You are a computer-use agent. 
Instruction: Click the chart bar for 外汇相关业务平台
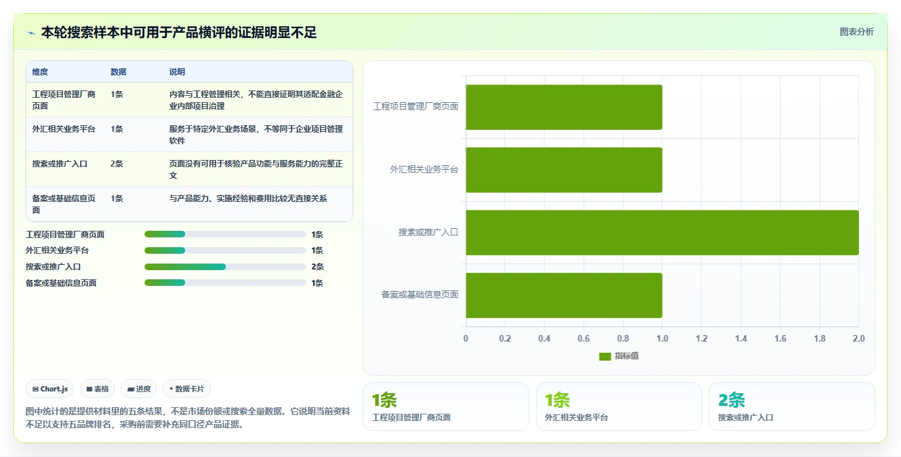564,170
